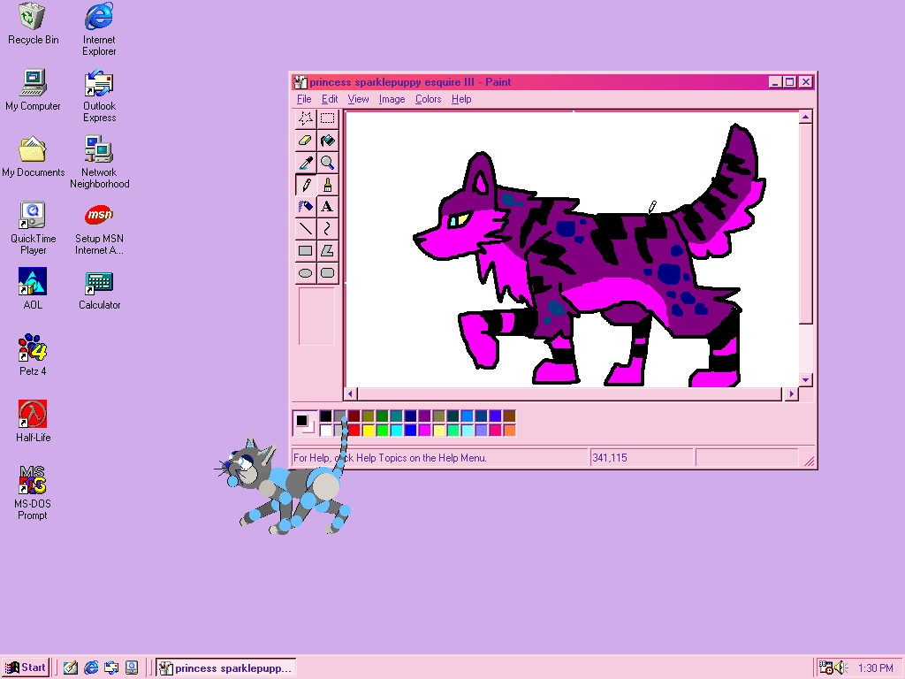Choose the Curve tool
The height and width of the screenshot is (679, 905).
[327, 227]
